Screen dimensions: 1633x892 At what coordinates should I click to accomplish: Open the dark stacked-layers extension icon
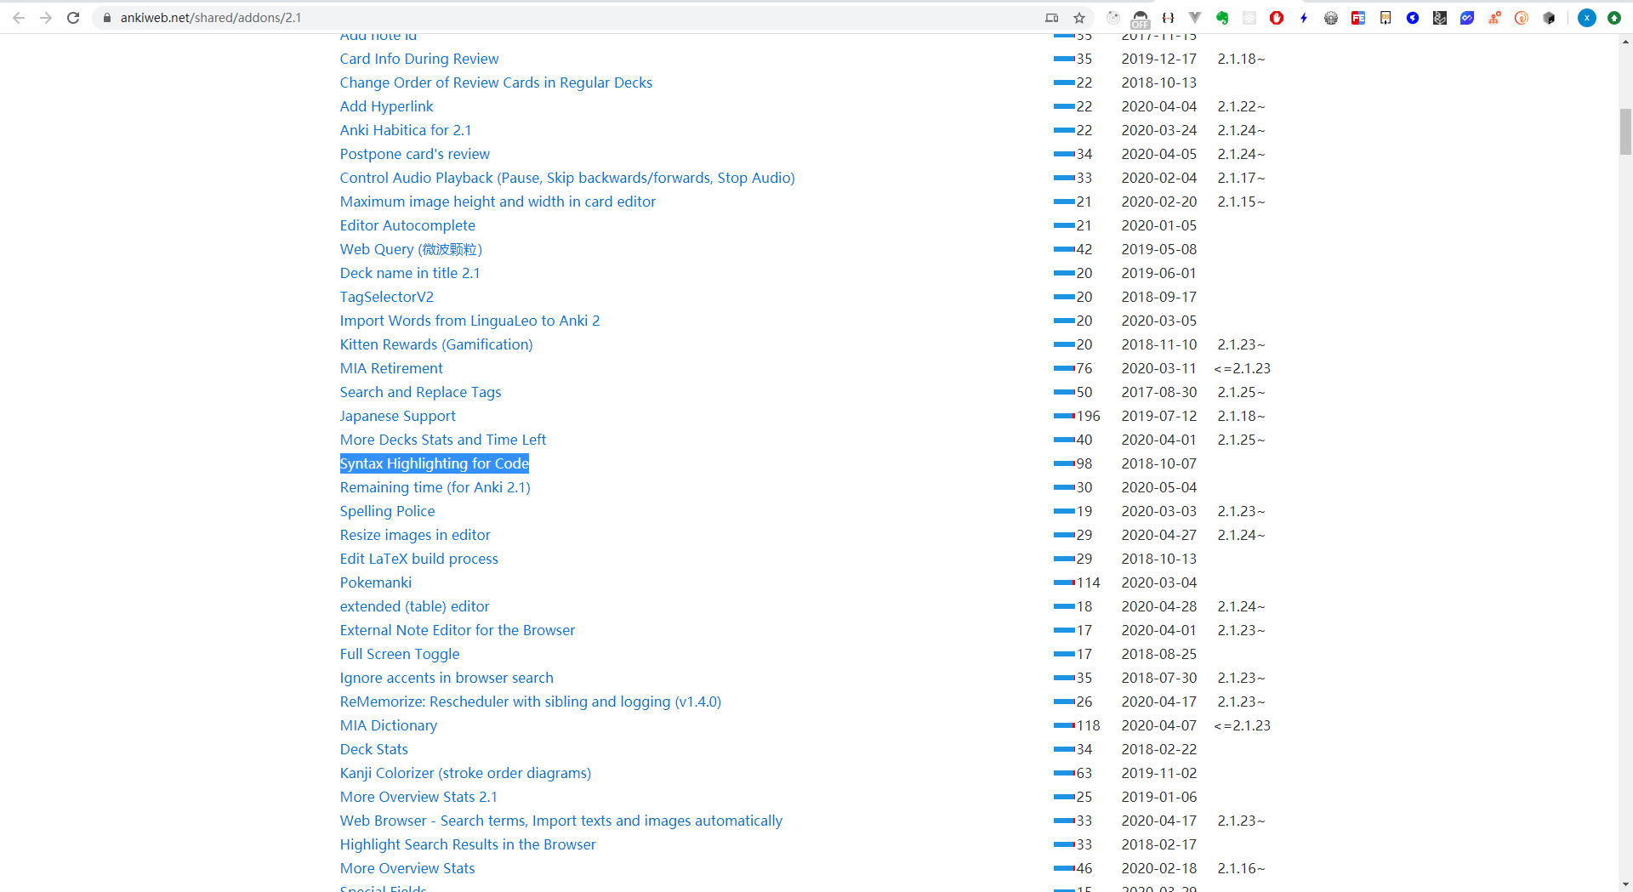pyautogui.click(x=1440, y=18)
